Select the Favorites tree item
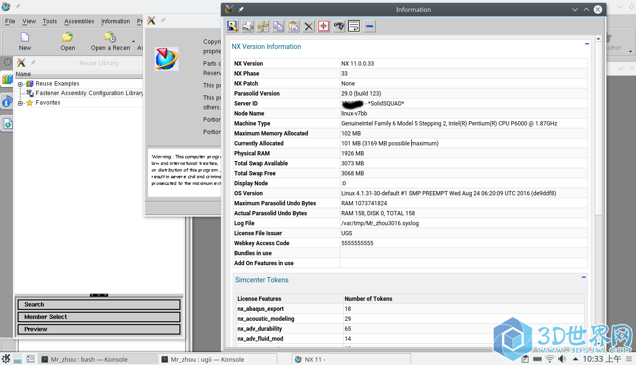 (x=48, y=103)
